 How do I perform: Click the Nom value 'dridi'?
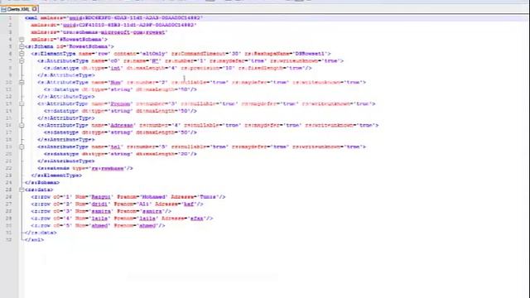pos(99,204)
